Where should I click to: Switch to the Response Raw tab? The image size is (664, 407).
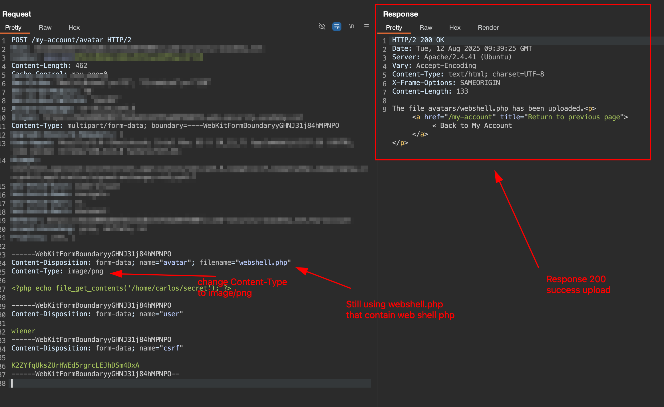tap(426, 27)
